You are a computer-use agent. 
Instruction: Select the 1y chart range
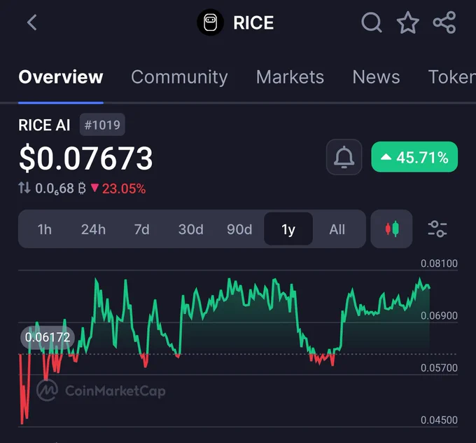coord(288,229)
